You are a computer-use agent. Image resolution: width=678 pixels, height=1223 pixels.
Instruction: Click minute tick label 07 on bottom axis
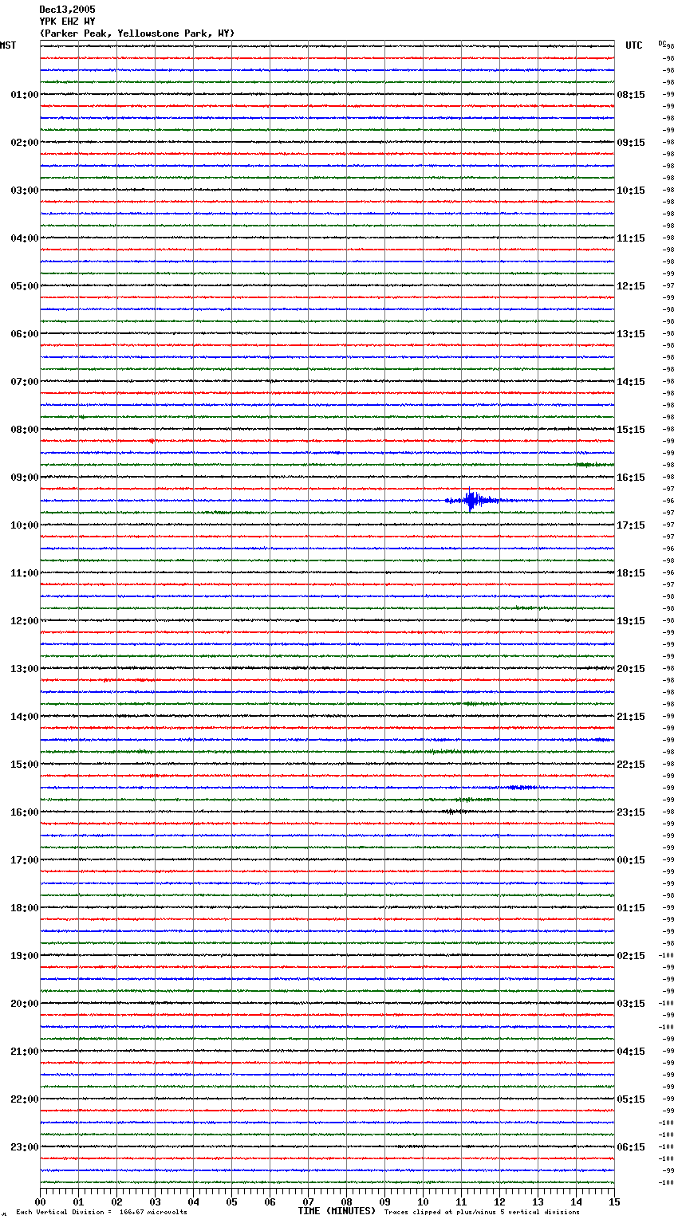point(308,1201)
